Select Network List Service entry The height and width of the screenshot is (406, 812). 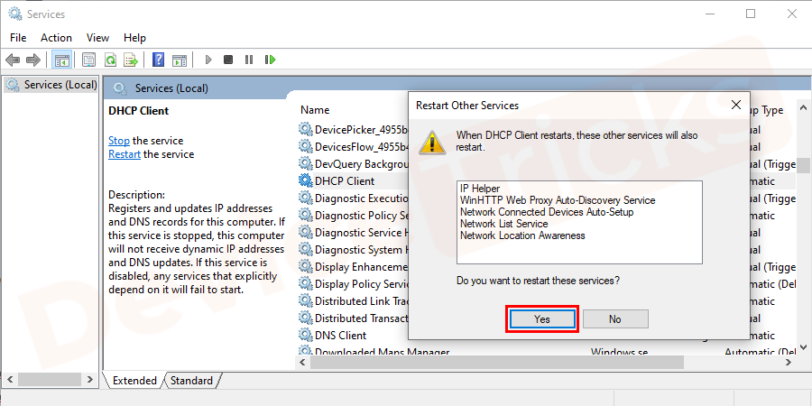click(x=503, y=224)
